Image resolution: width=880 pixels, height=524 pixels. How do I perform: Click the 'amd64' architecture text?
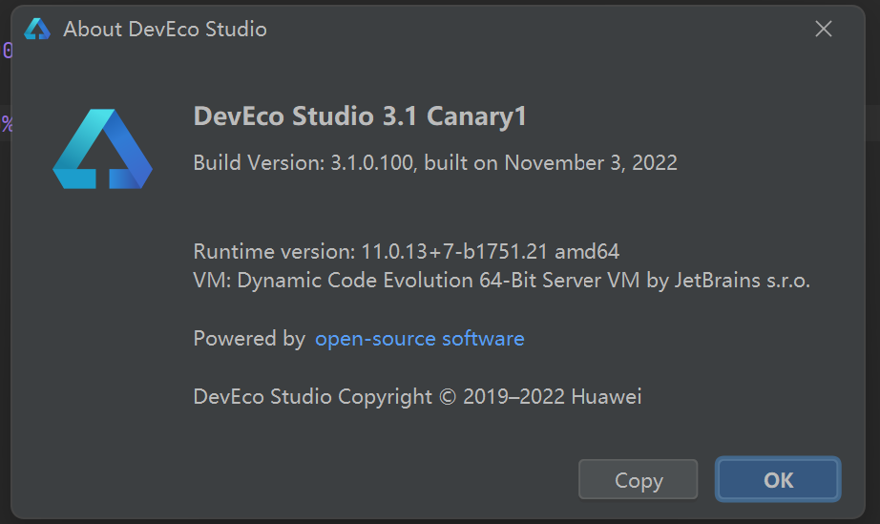click(x=587, y=251)
